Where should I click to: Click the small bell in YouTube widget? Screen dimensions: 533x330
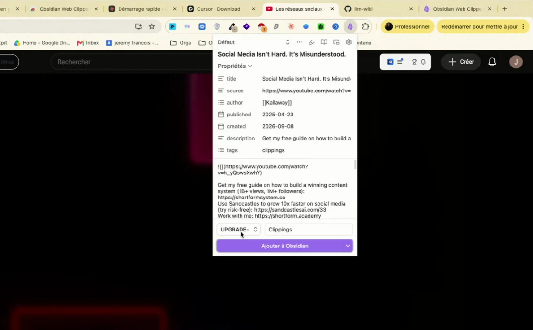(423, 62)
